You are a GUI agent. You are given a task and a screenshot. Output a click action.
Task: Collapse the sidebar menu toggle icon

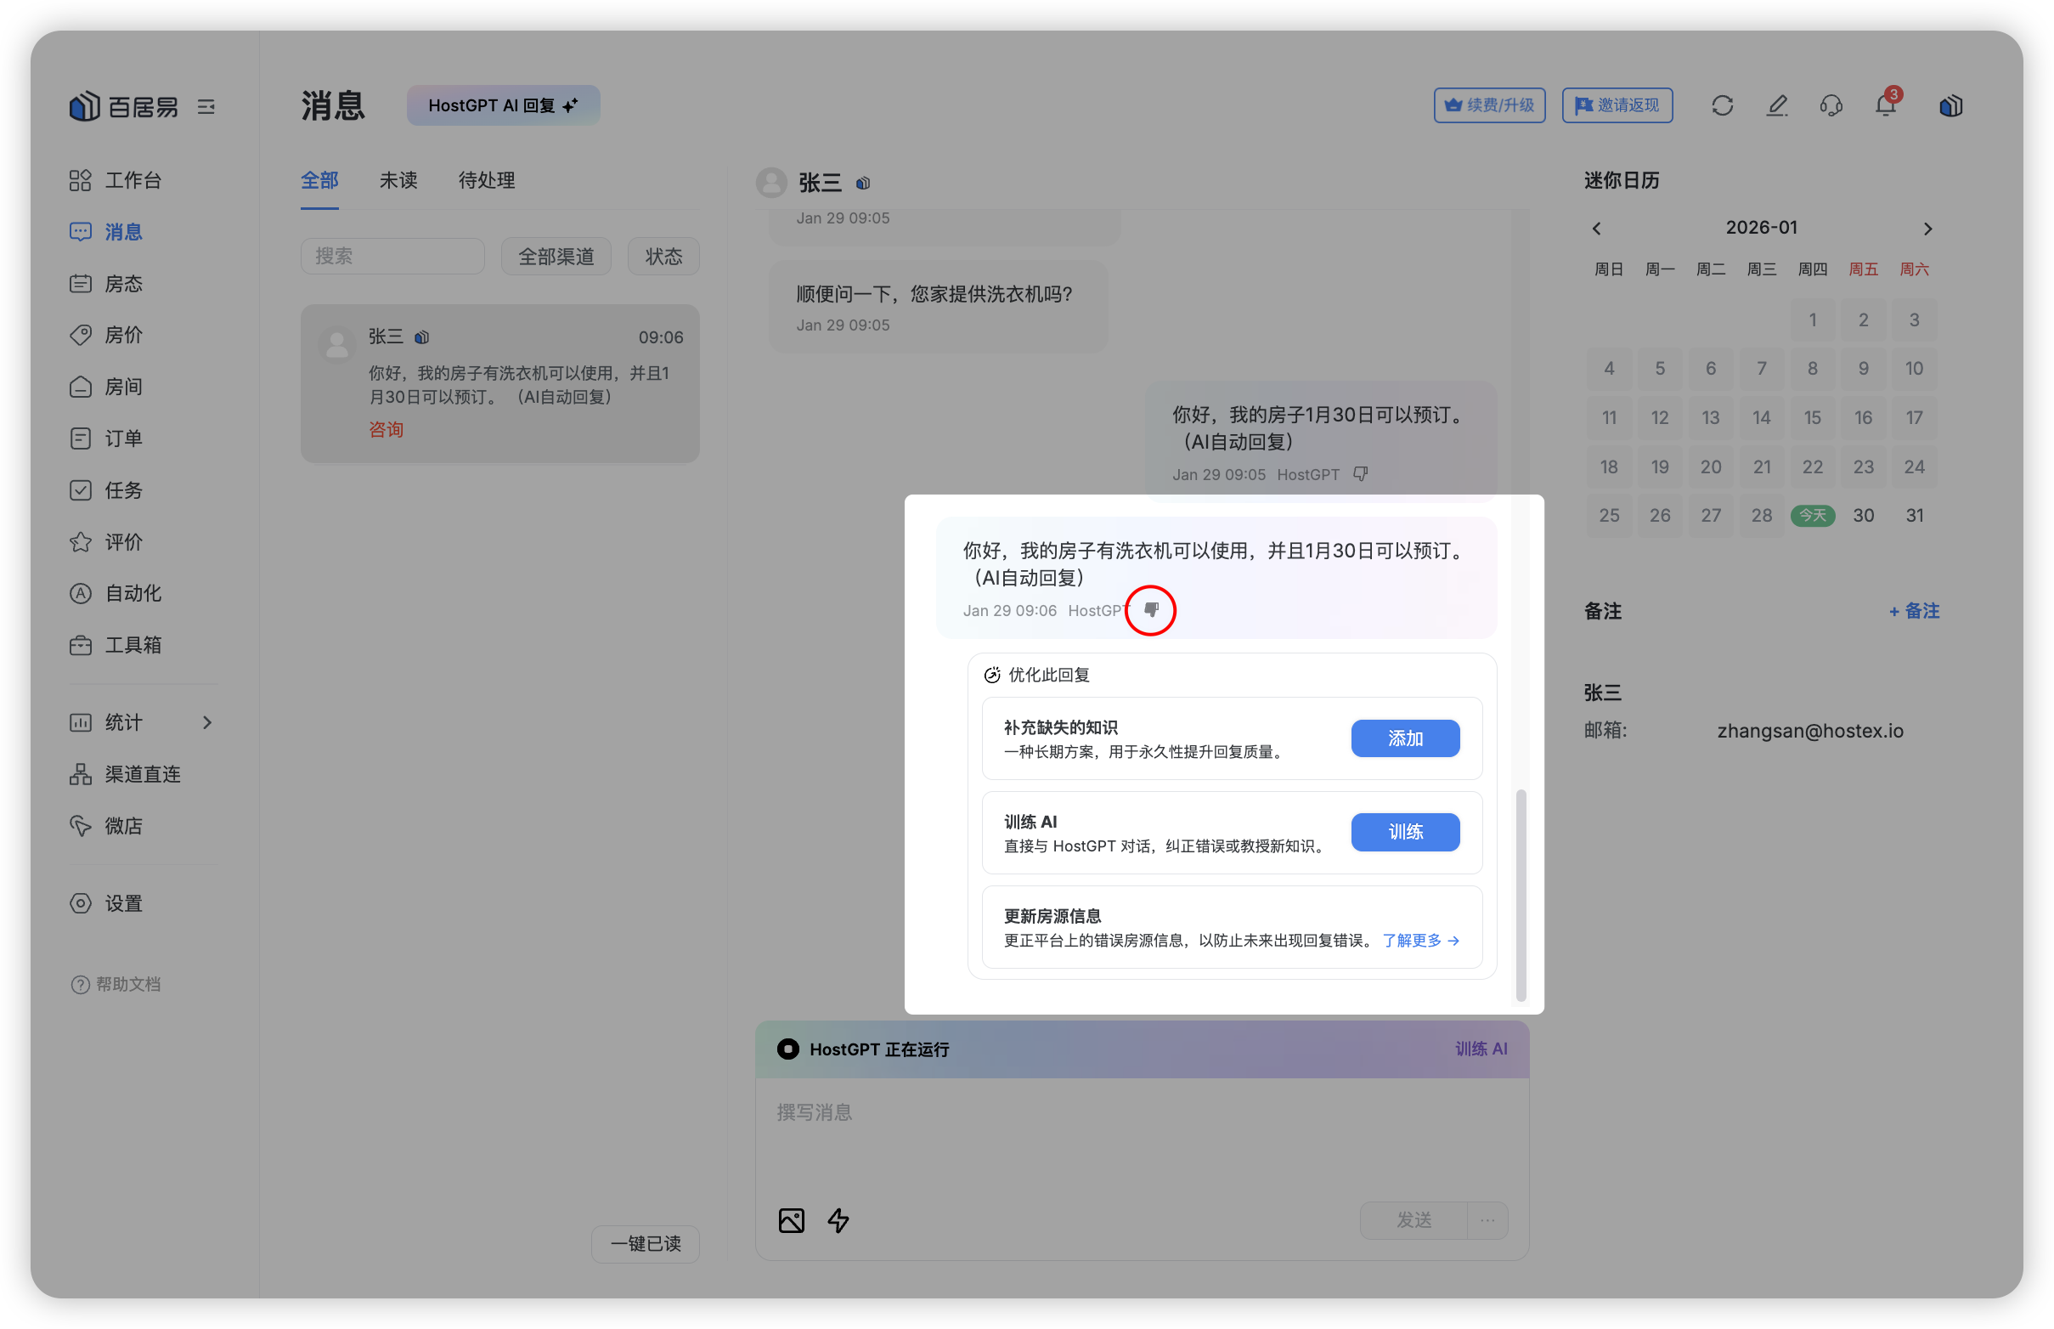[x=206, y=107]
